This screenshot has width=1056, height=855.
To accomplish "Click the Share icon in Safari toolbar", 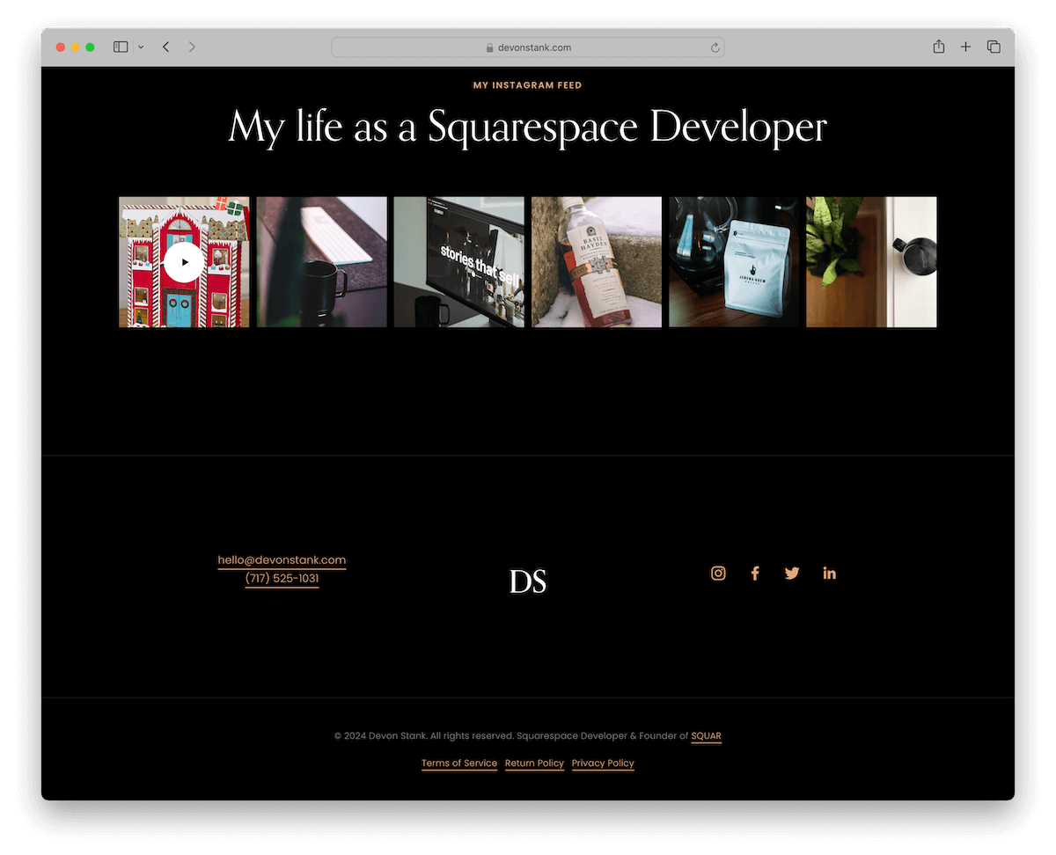I will 939,47.
